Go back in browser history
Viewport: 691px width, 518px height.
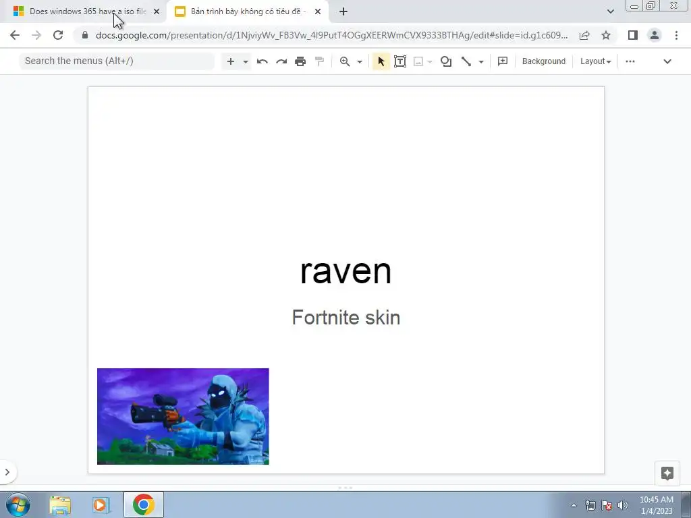click(x=15, y=35)
